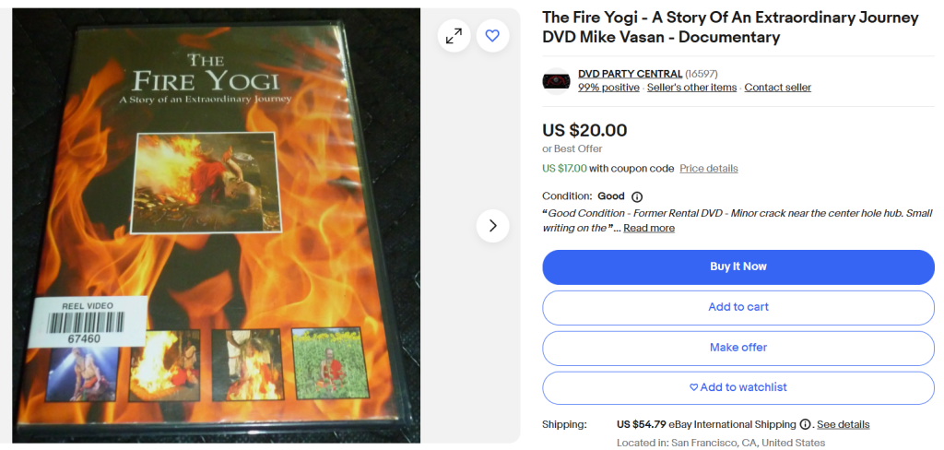Show the next product image arrow
The width and height of the screenshot is (944, 450).
(x=492, y=226)
